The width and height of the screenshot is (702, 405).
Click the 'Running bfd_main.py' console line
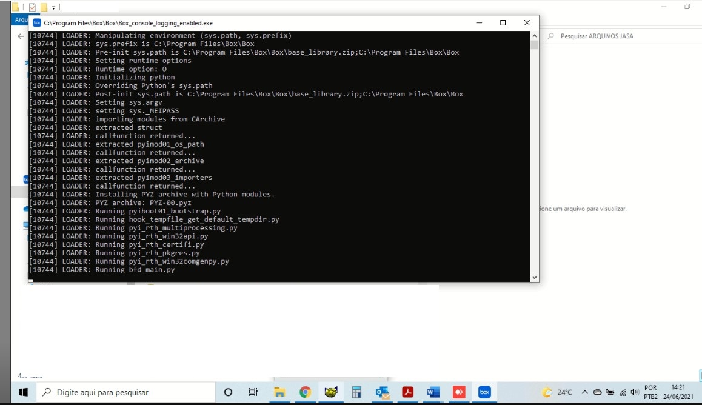(x=102, y=270)
